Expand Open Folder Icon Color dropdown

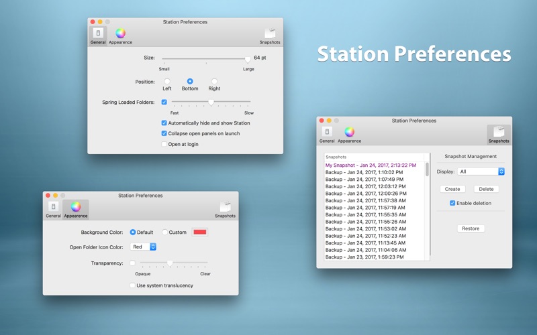[144, 247]
